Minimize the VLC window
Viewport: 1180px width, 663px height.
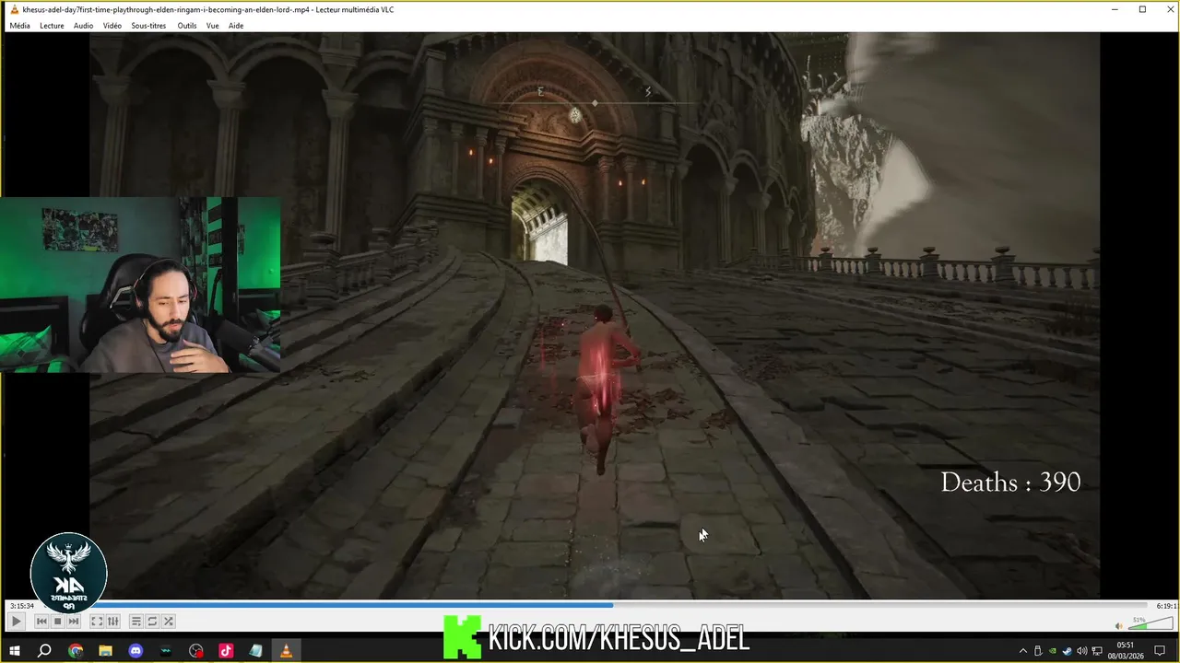[x=1115, y=9]
